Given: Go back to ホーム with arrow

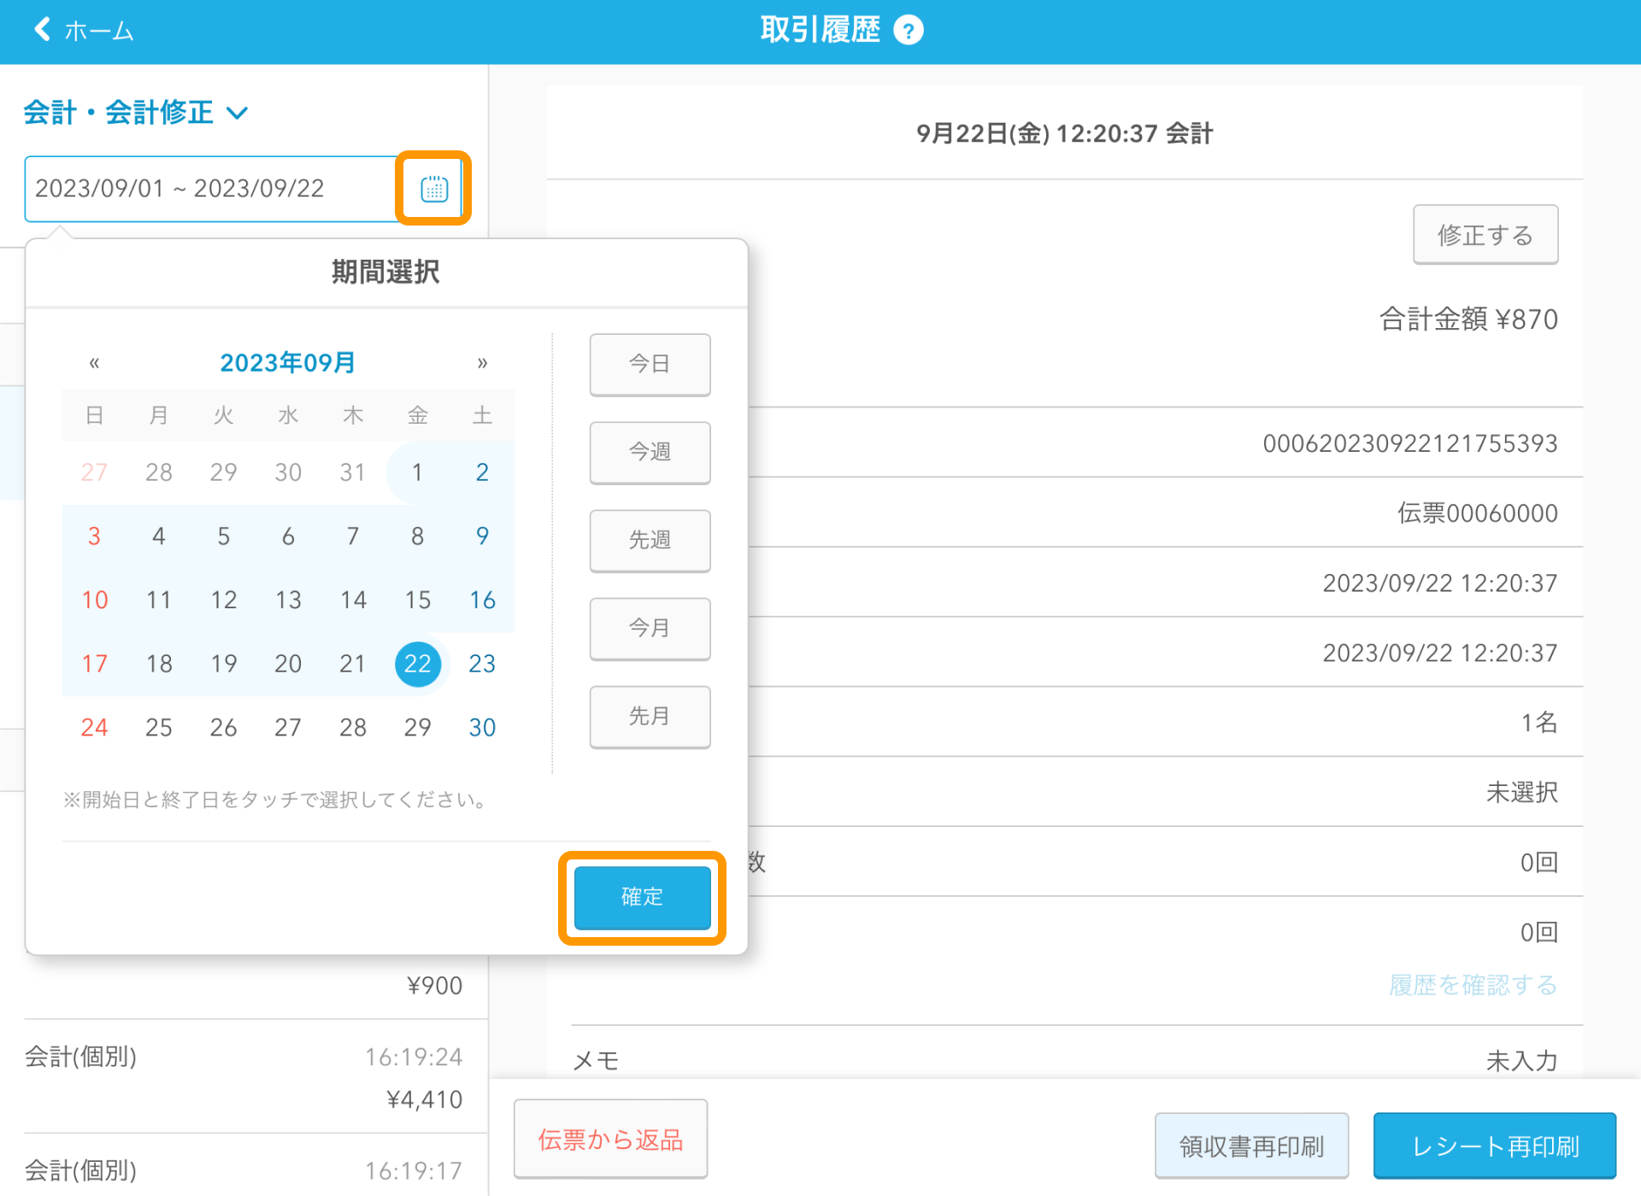Looking at the screenshot, I should point(82,31).
